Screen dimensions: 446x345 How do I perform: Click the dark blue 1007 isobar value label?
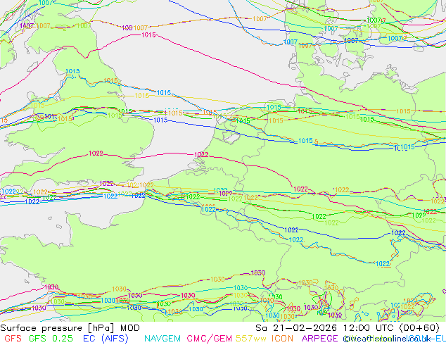point(351,40)
